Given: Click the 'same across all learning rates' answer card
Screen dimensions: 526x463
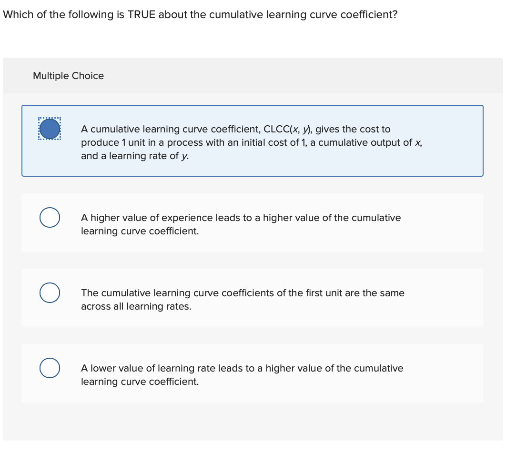Looking at the screenshot, I should point(253,298).
